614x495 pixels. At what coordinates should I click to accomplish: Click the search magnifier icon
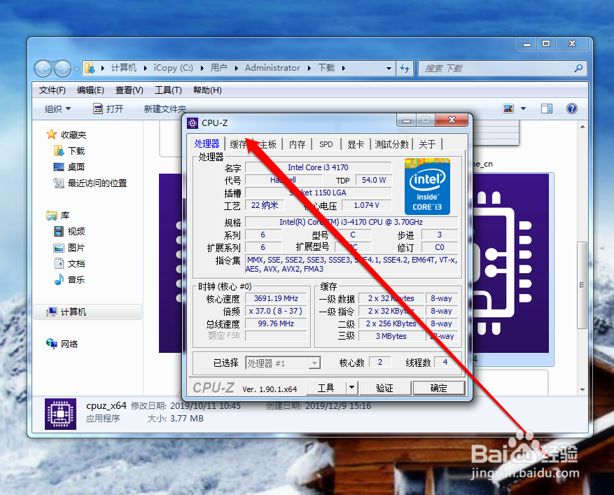tap(578, 69)
